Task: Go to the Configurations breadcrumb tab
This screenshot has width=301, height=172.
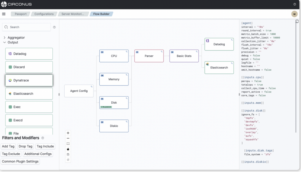Action: 44,14
